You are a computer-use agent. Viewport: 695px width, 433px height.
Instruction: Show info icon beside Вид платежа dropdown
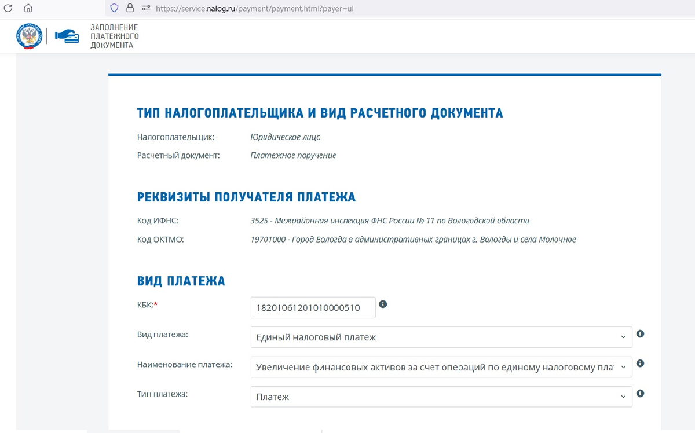tap(640, 334)
